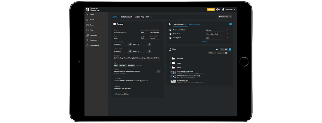Open the calendar picker for incident start time
The width and height of the screenshot is (322, 123).
coord(130,44)
